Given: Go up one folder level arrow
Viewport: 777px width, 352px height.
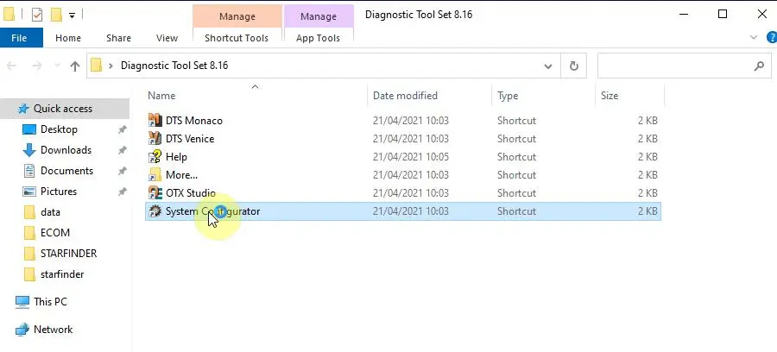Looking at the screenshot, I should [75, 66].
